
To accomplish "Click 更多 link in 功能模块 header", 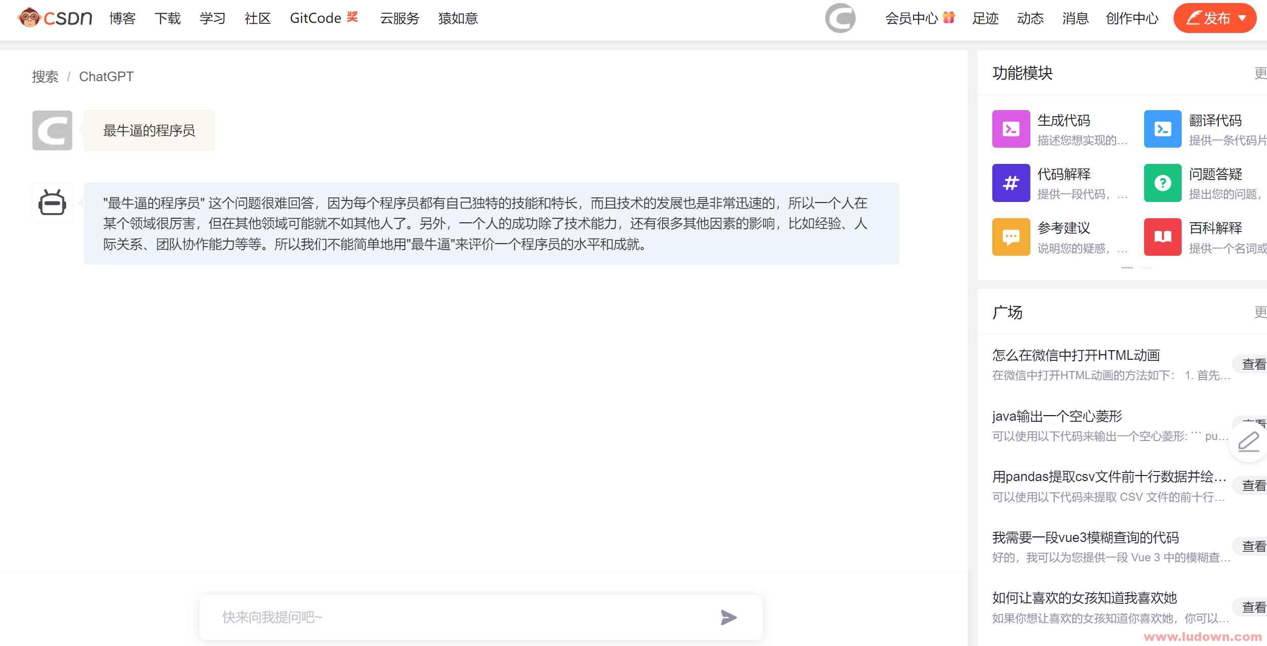I will (x=1260, y=73).
